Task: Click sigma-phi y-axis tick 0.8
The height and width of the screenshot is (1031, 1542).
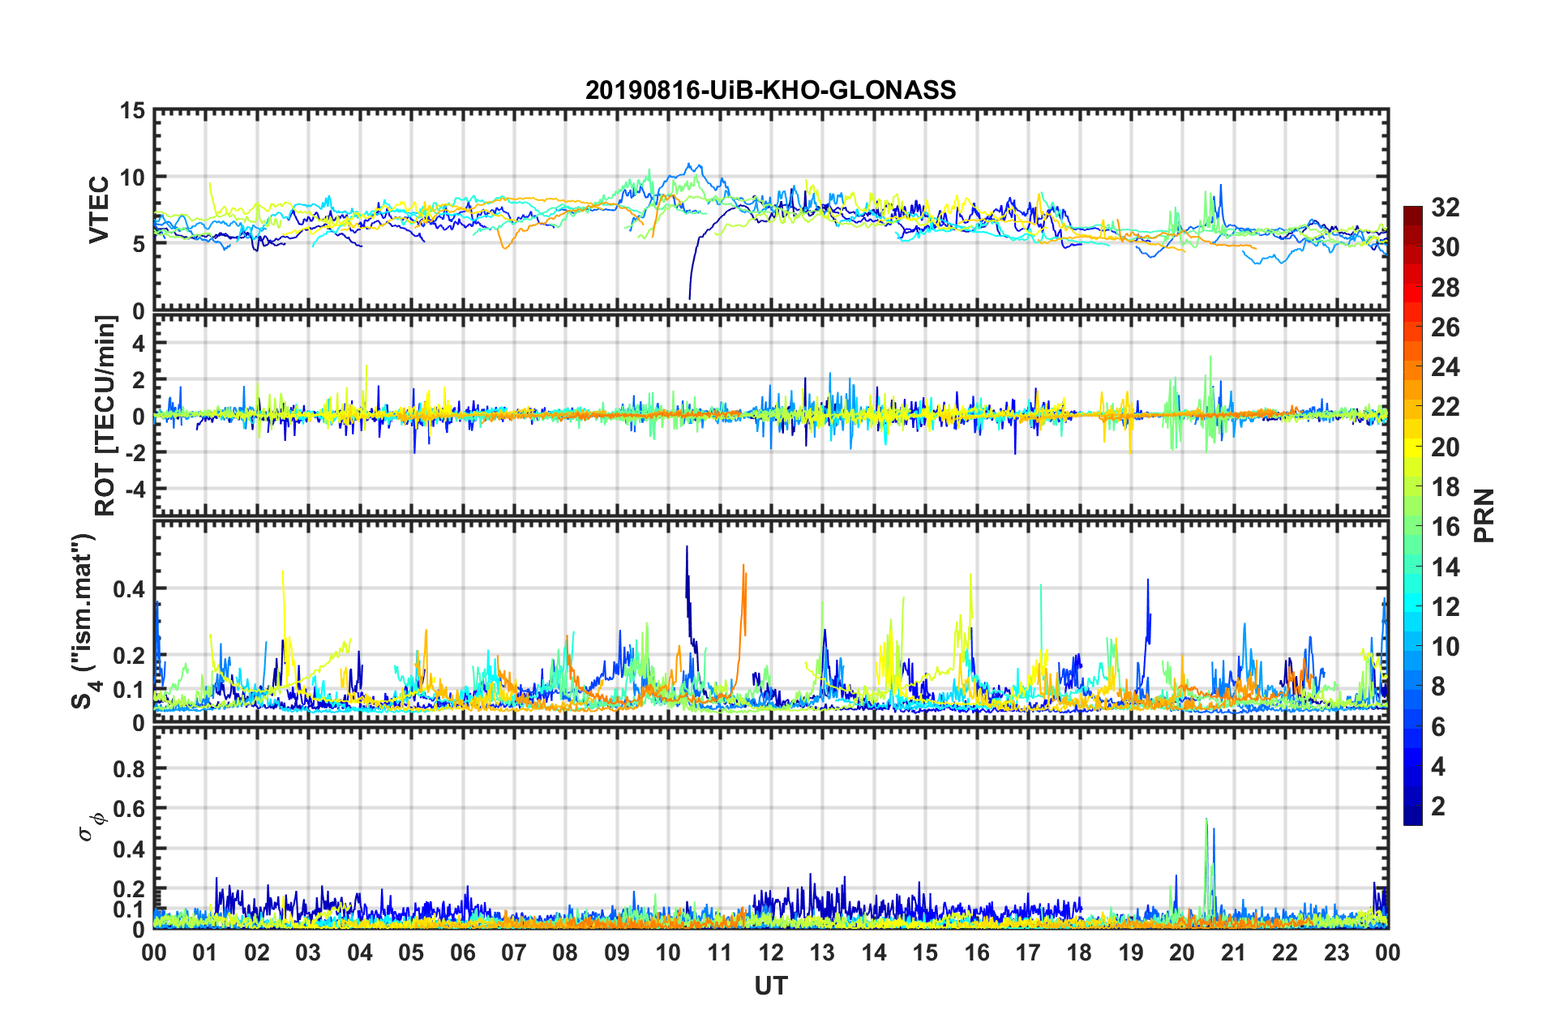Action: [x=129, y=768]
